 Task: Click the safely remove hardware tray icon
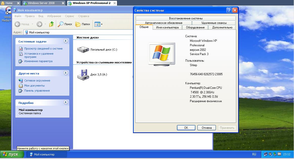coord(275,154)
